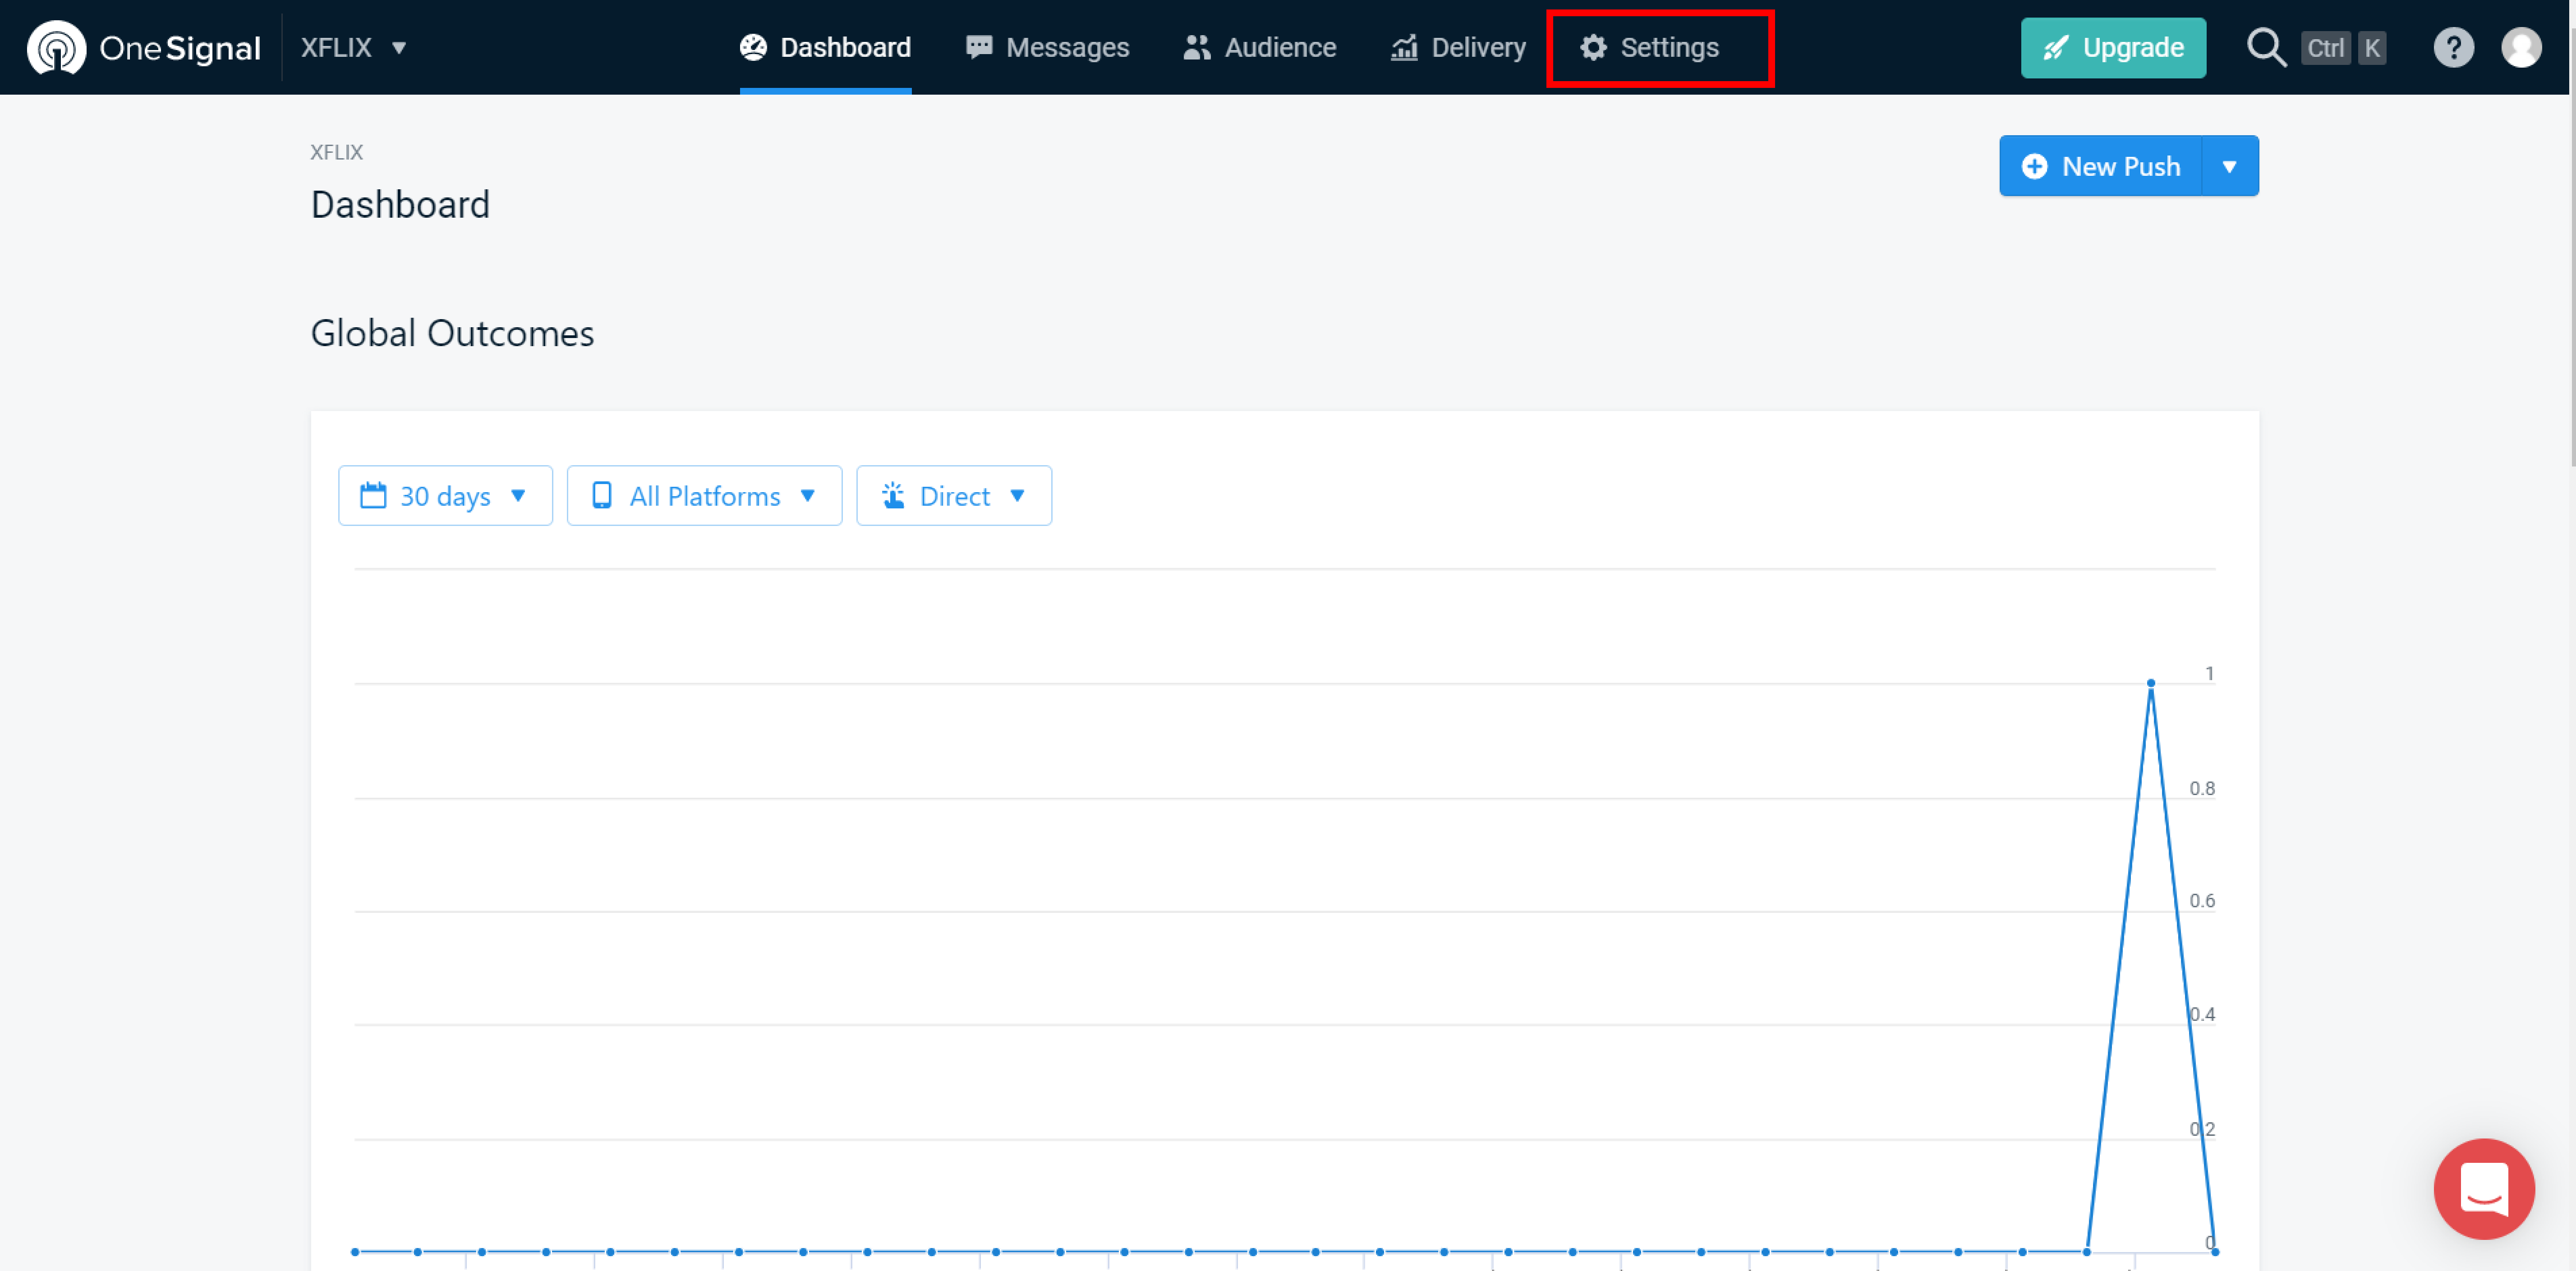Switch to the Delivery tab
The height and width of the screenshot is (1271, 2576).
1458,47
